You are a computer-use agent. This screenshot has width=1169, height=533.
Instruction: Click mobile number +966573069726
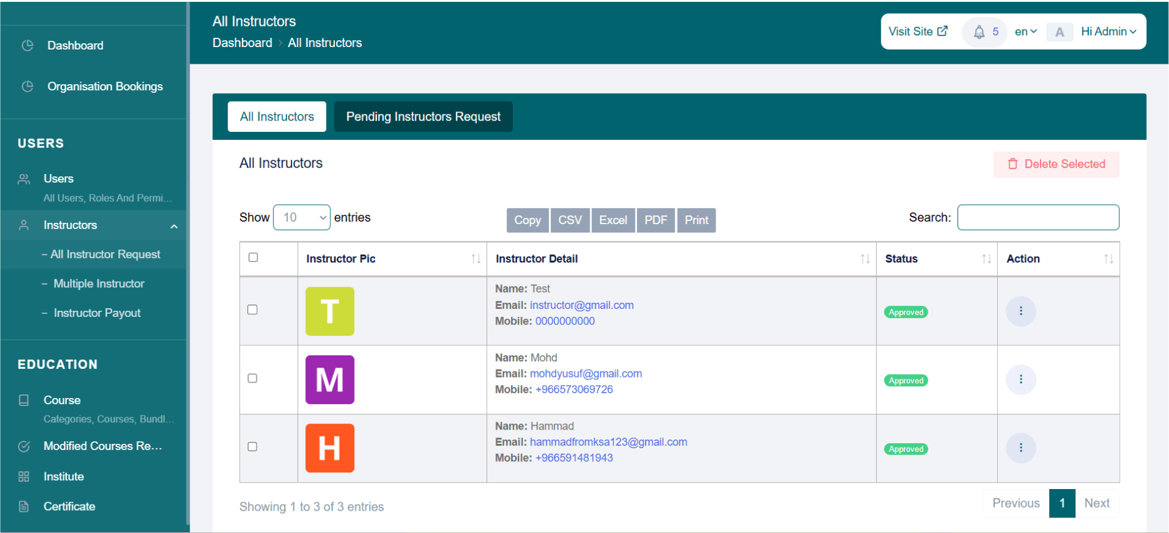click(574, 389)
